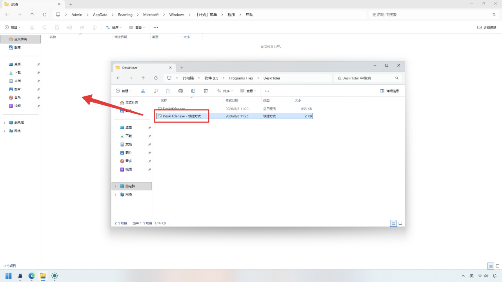
Task: Open the 排序 dropdown in DeskHider window
Action: pyautogui.click(x=225, y=91)
